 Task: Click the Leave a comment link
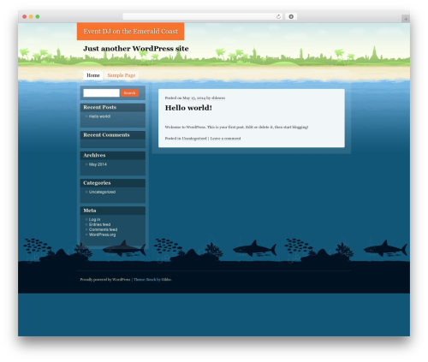[225, 139]
